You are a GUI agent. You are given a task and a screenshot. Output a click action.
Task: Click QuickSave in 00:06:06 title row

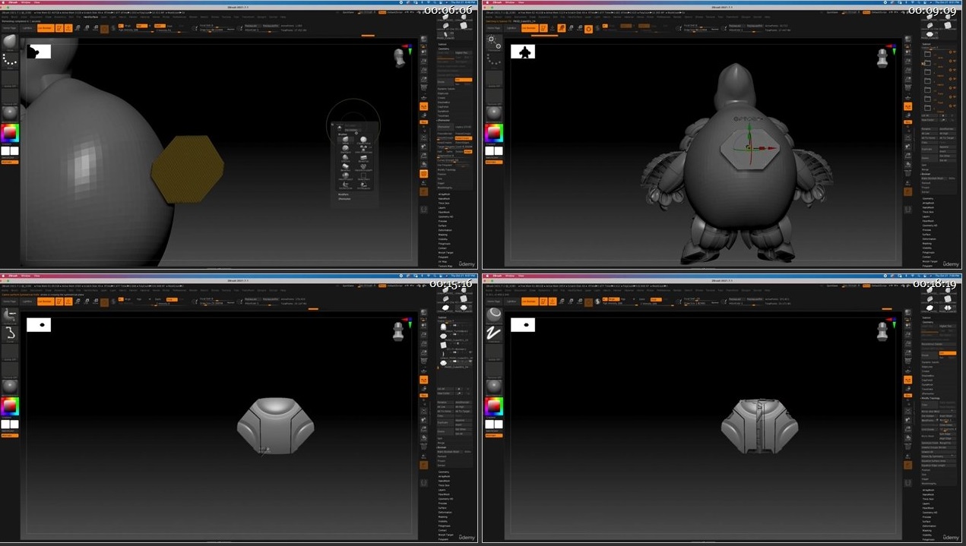348,12
